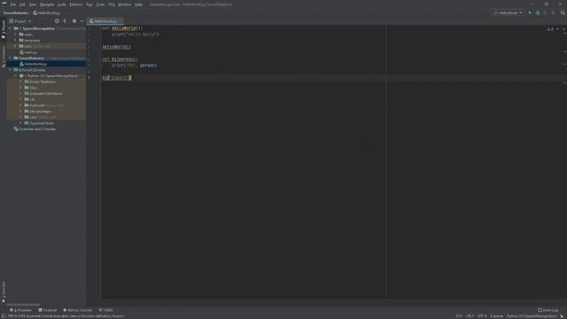Screen dimensions: 567x319
Task: Click the expand all icon in Project panel
Action: coord(65,21)
